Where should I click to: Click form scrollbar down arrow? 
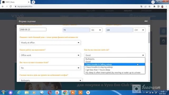pos(149,81)
